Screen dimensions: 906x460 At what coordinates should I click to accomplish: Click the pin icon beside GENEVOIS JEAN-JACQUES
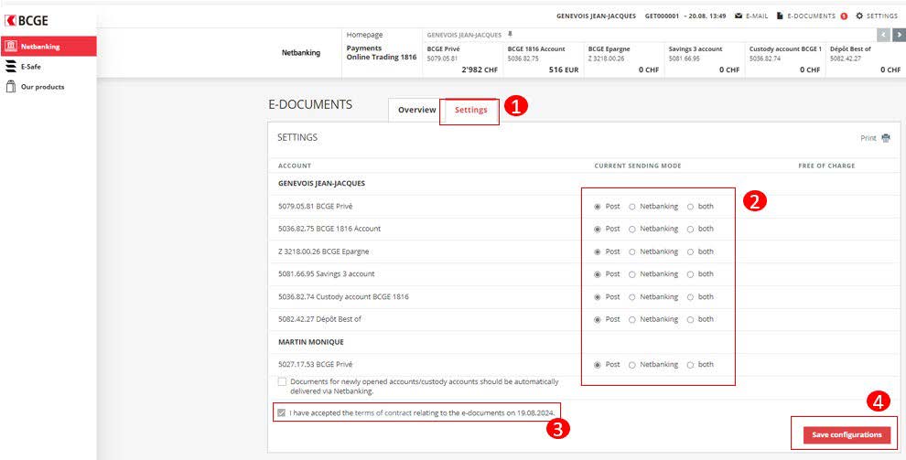point(510,35)
